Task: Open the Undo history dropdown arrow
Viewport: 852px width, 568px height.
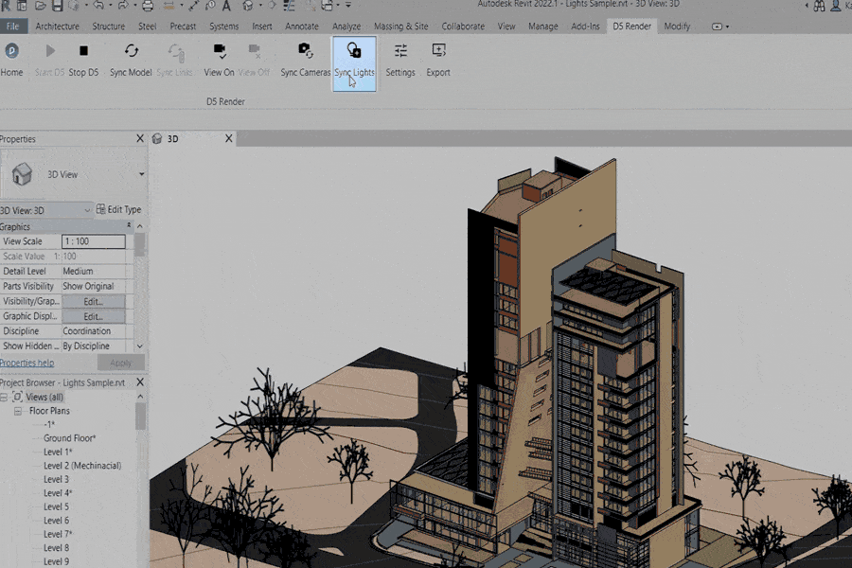Action: (x=111, y=6)
